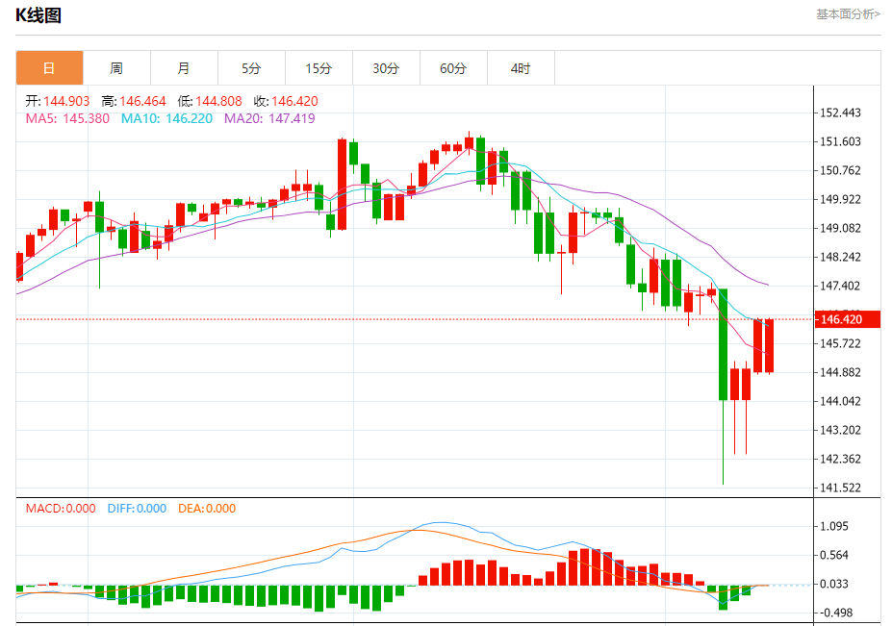Click the 150.762 price axis label
The image size is (892, 626).
840,170
